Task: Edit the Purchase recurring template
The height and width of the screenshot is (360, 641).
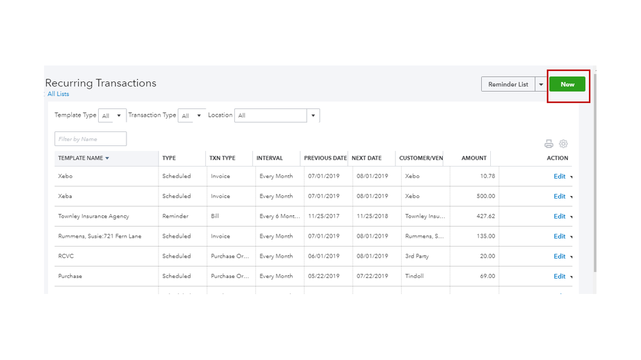Action: click(x=560, y=277)
